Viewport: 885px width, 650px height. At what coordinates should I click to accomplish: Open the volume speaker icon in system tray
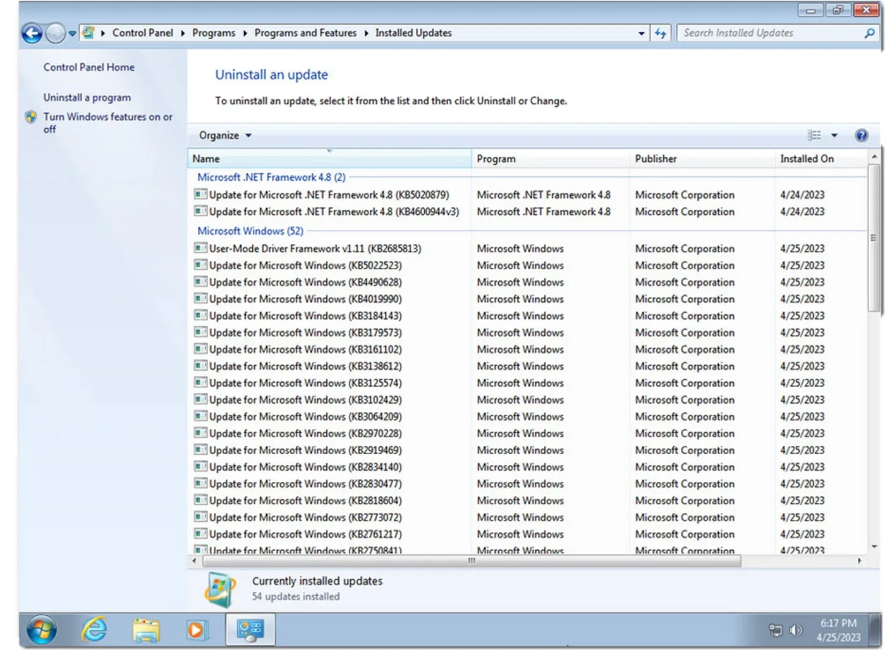(796, 630)
